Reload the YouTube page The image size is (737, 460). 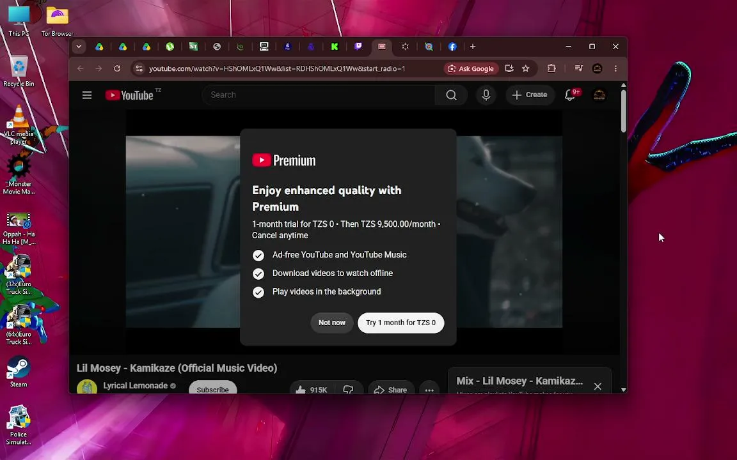(x=117, y=68)
